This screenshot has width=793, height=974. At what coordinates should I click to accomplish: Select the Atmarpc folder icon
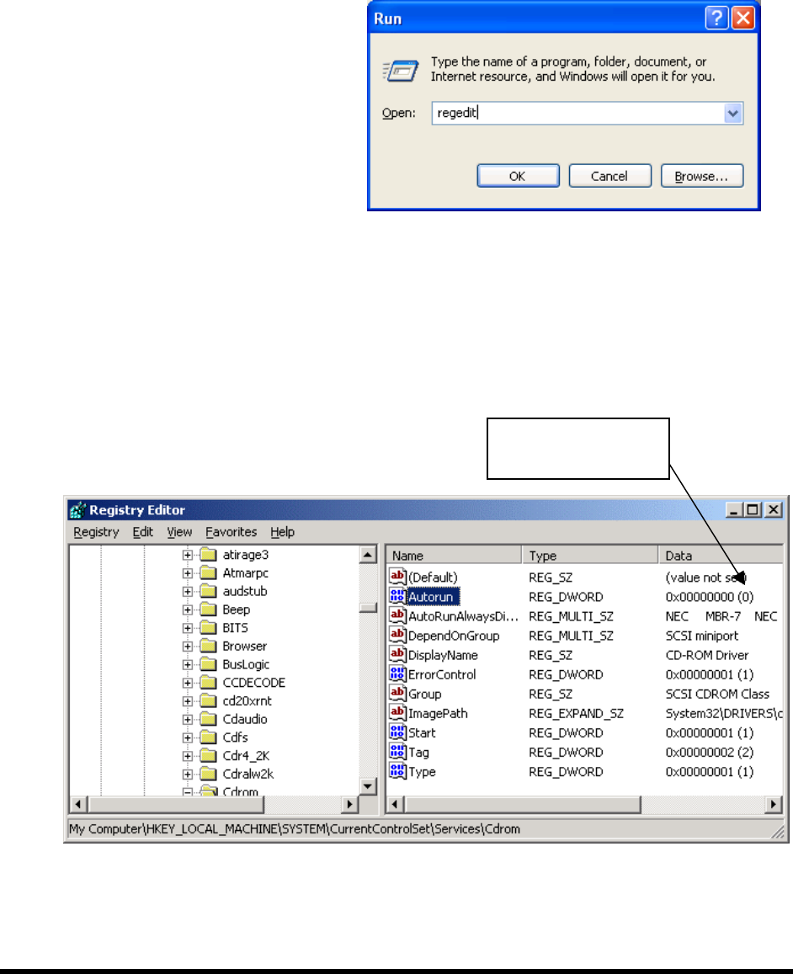(x=209, y=572)
